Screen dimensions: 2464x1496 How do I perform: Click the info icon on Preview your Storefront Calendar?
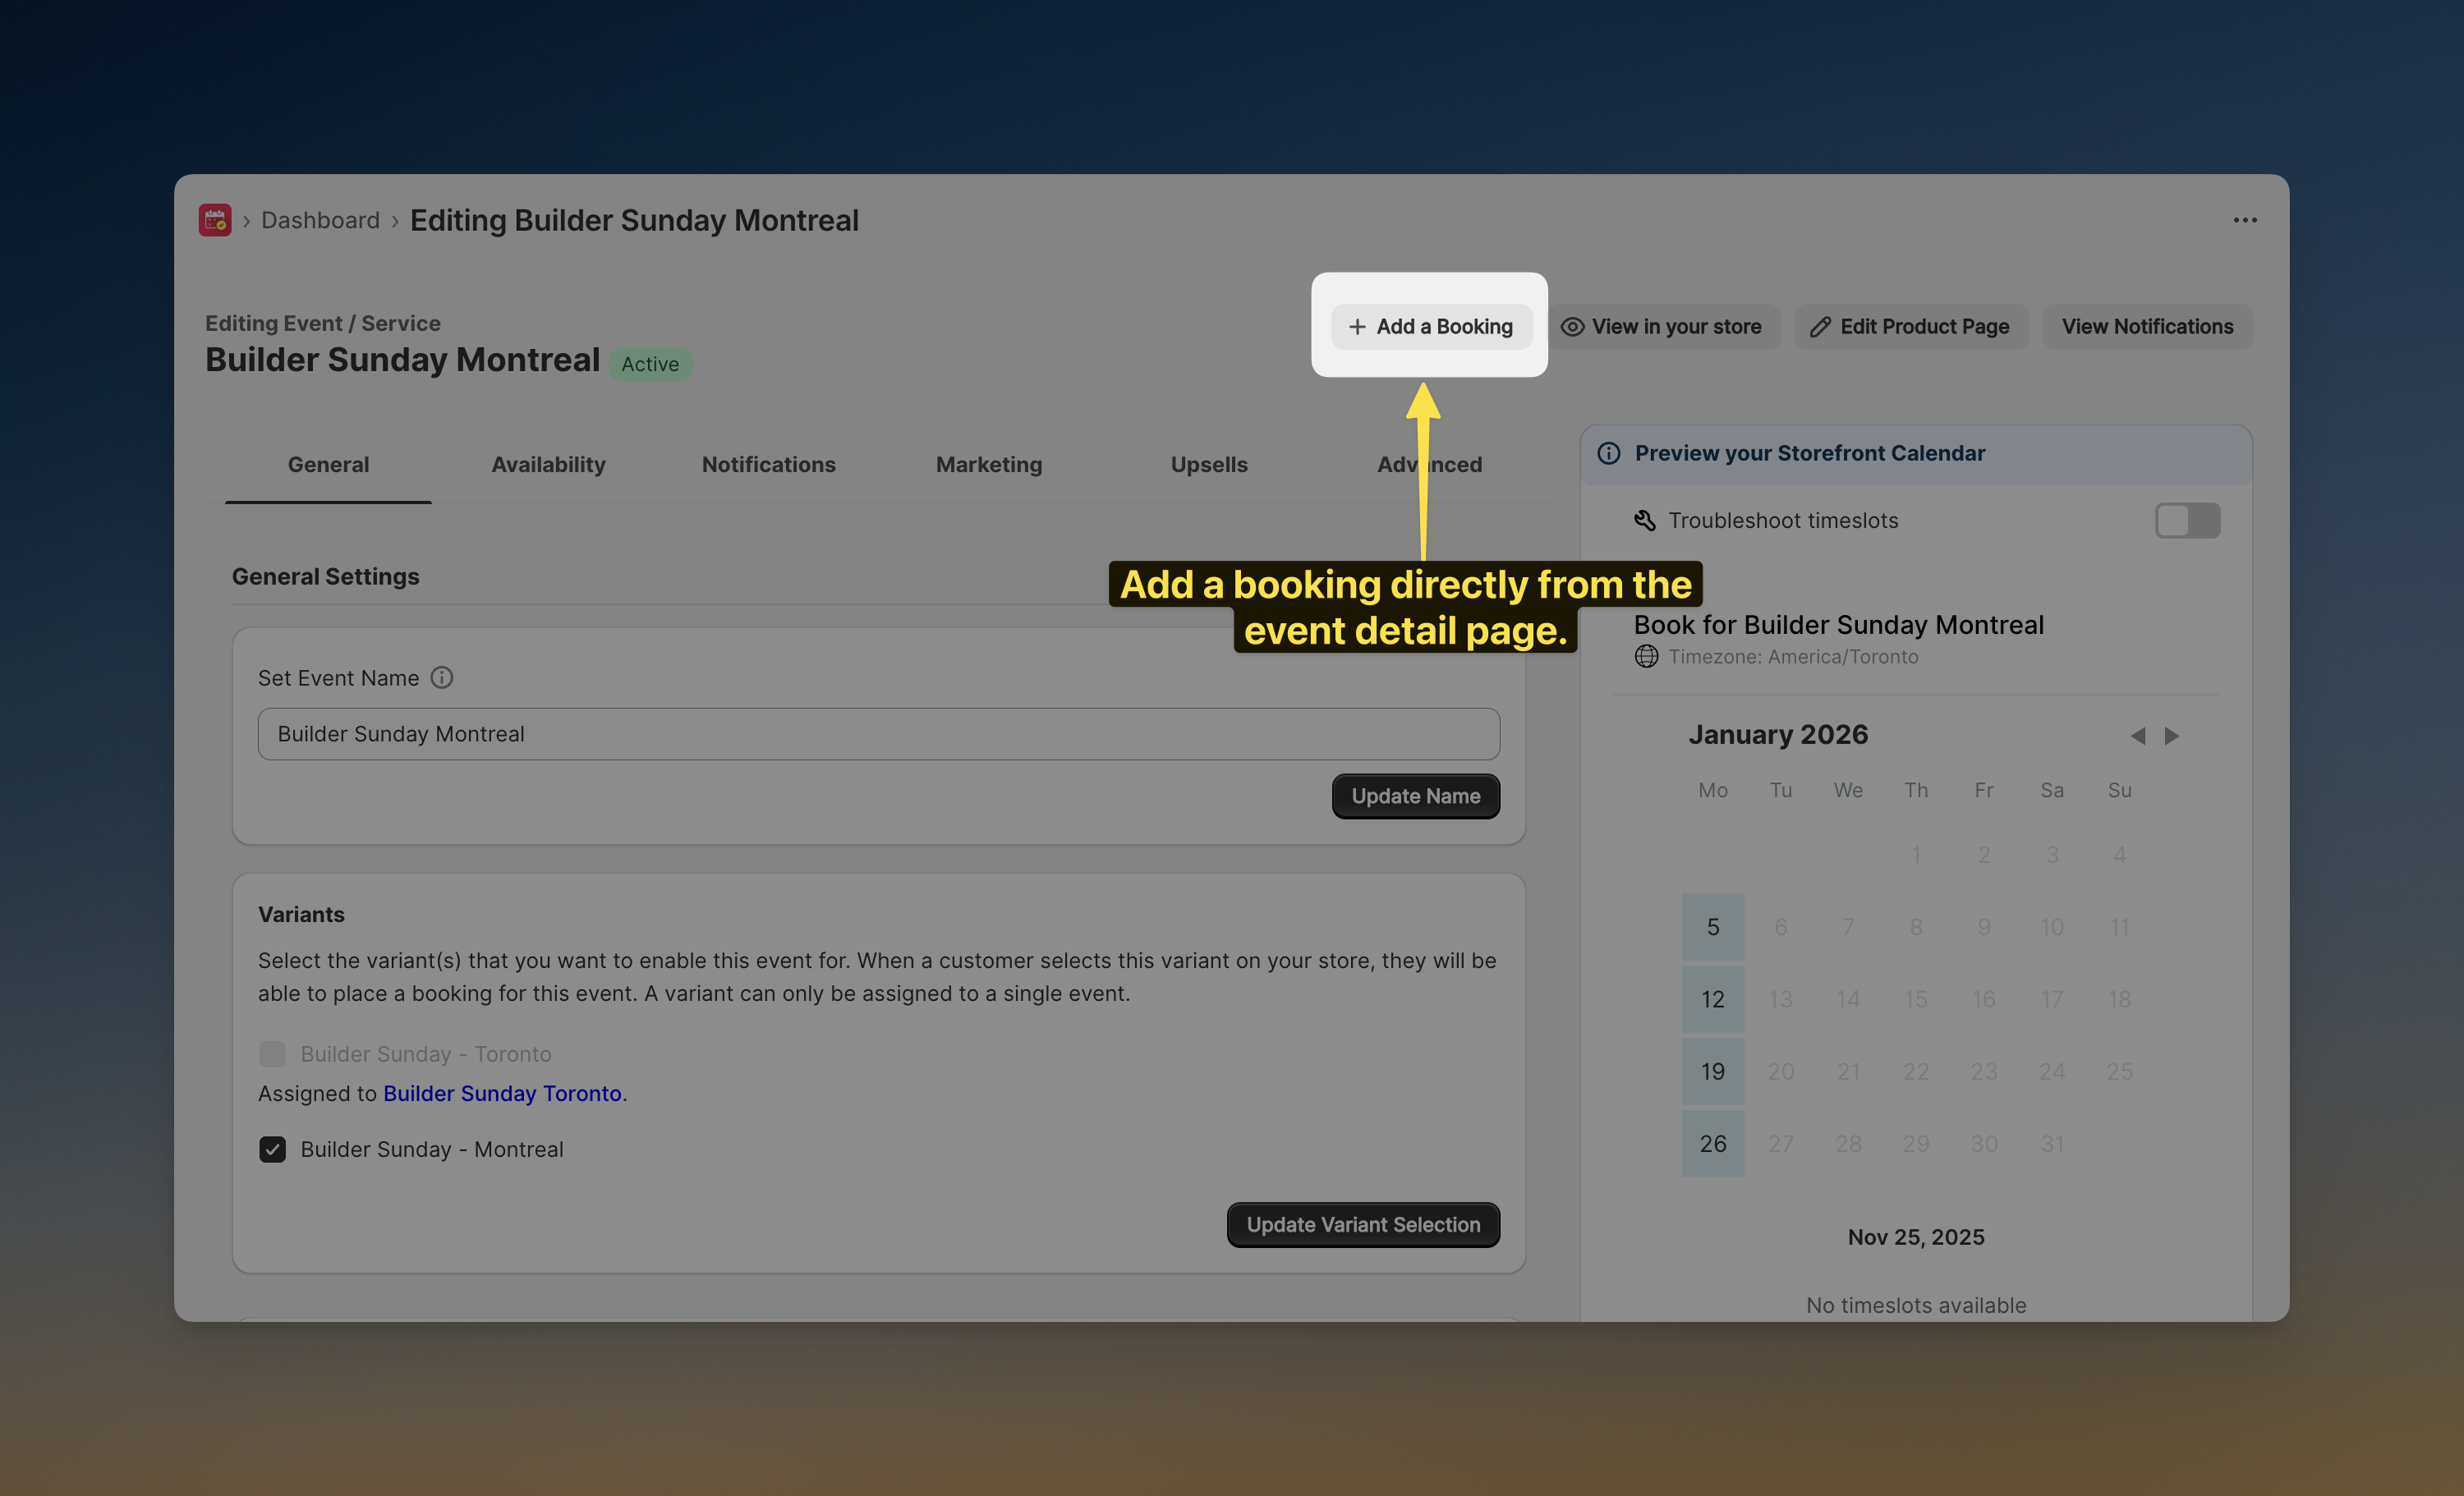tap(1609, 453)
